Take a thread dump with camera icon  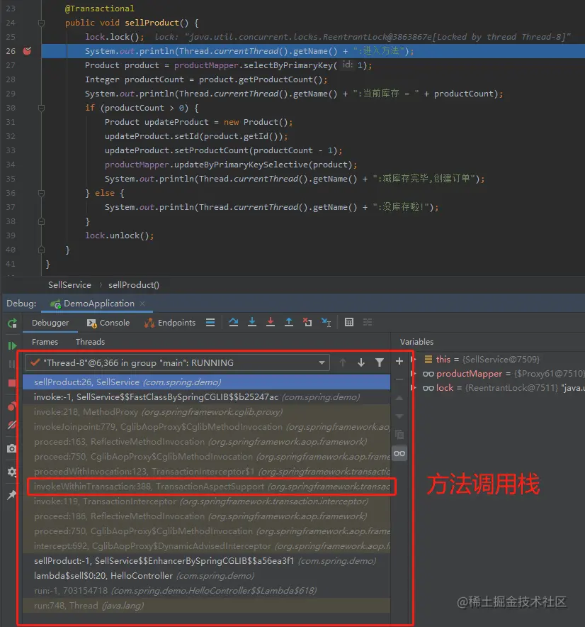(12, 448)
